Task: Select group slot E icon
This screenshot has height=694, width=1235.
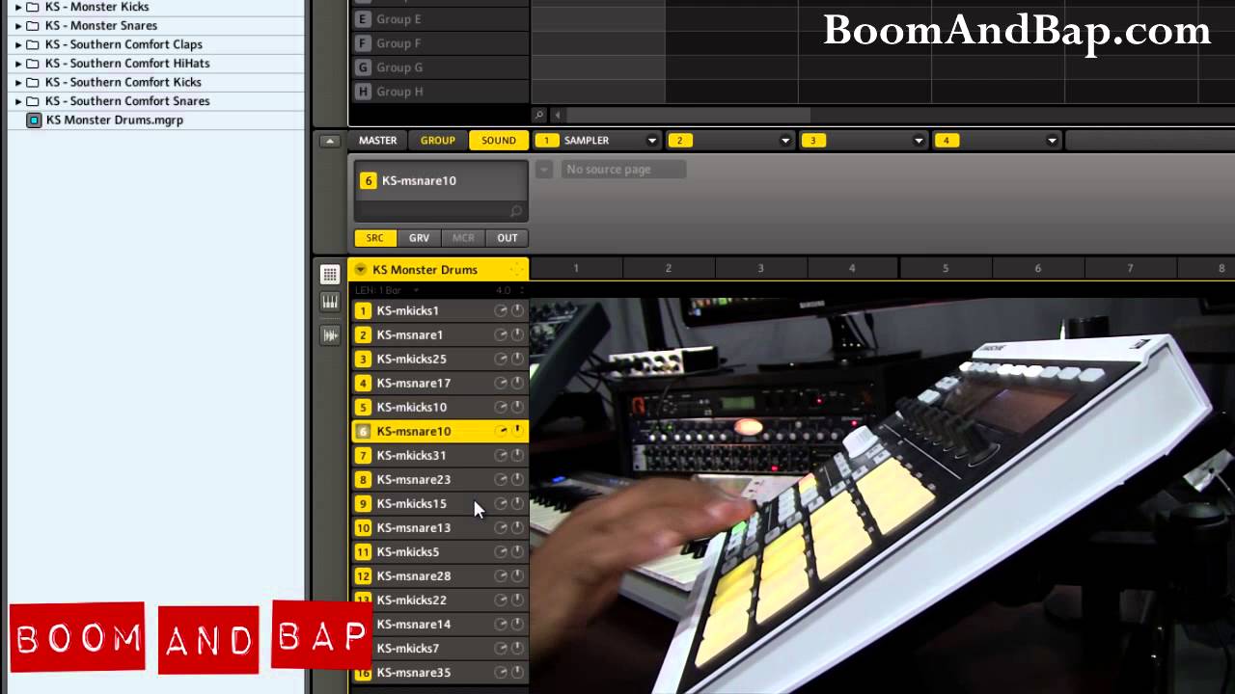Action: click(363, 19)
